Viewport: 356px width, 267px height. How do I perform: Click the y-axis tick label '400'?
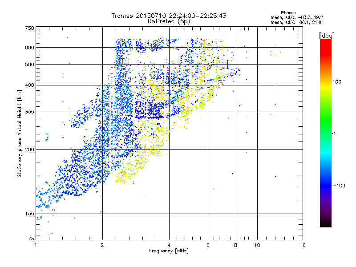click(29, 85)
